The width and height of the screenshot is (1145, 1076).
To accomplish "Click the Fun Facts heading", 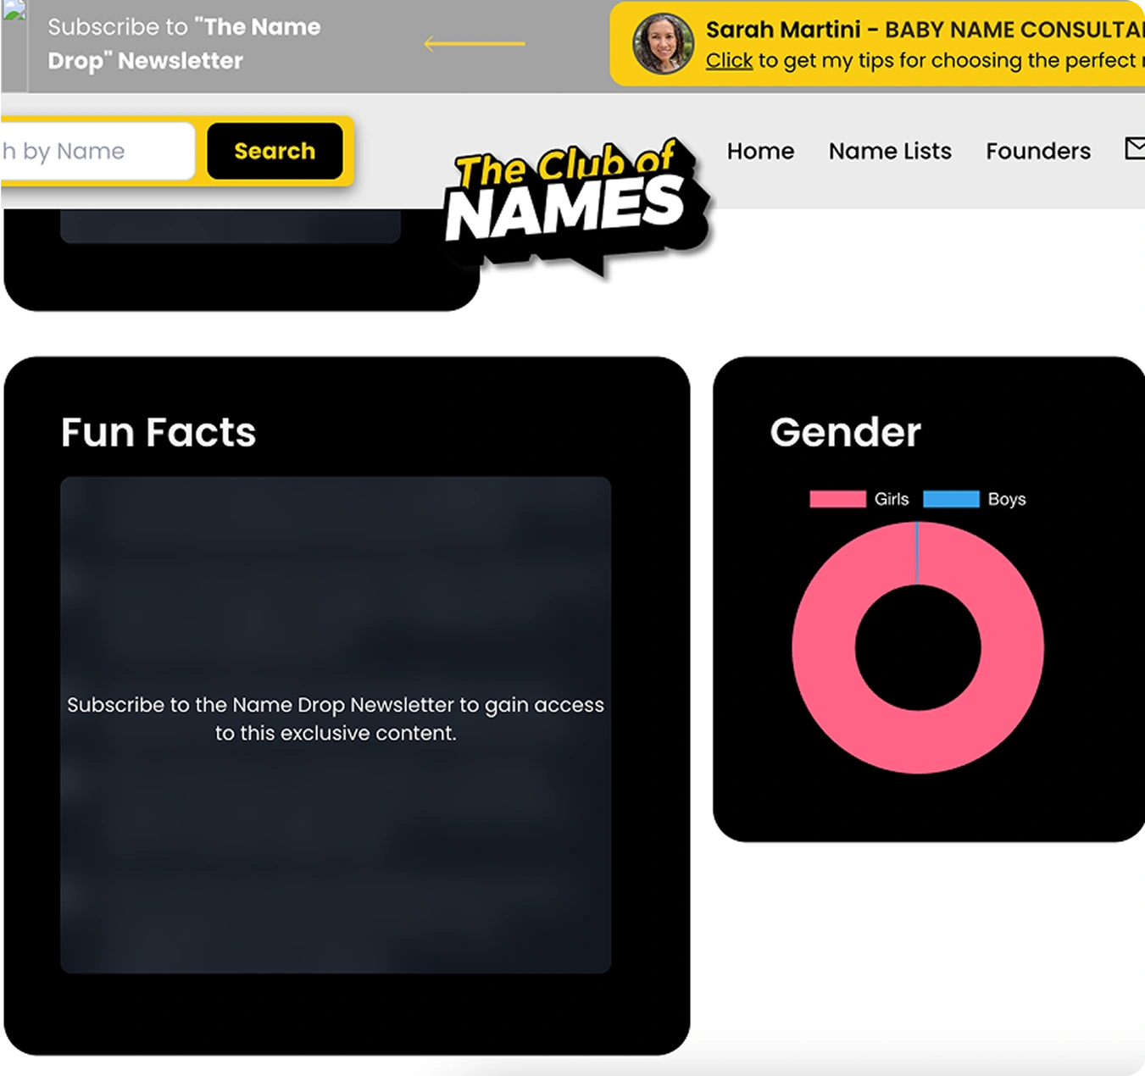I will point(158,432).
